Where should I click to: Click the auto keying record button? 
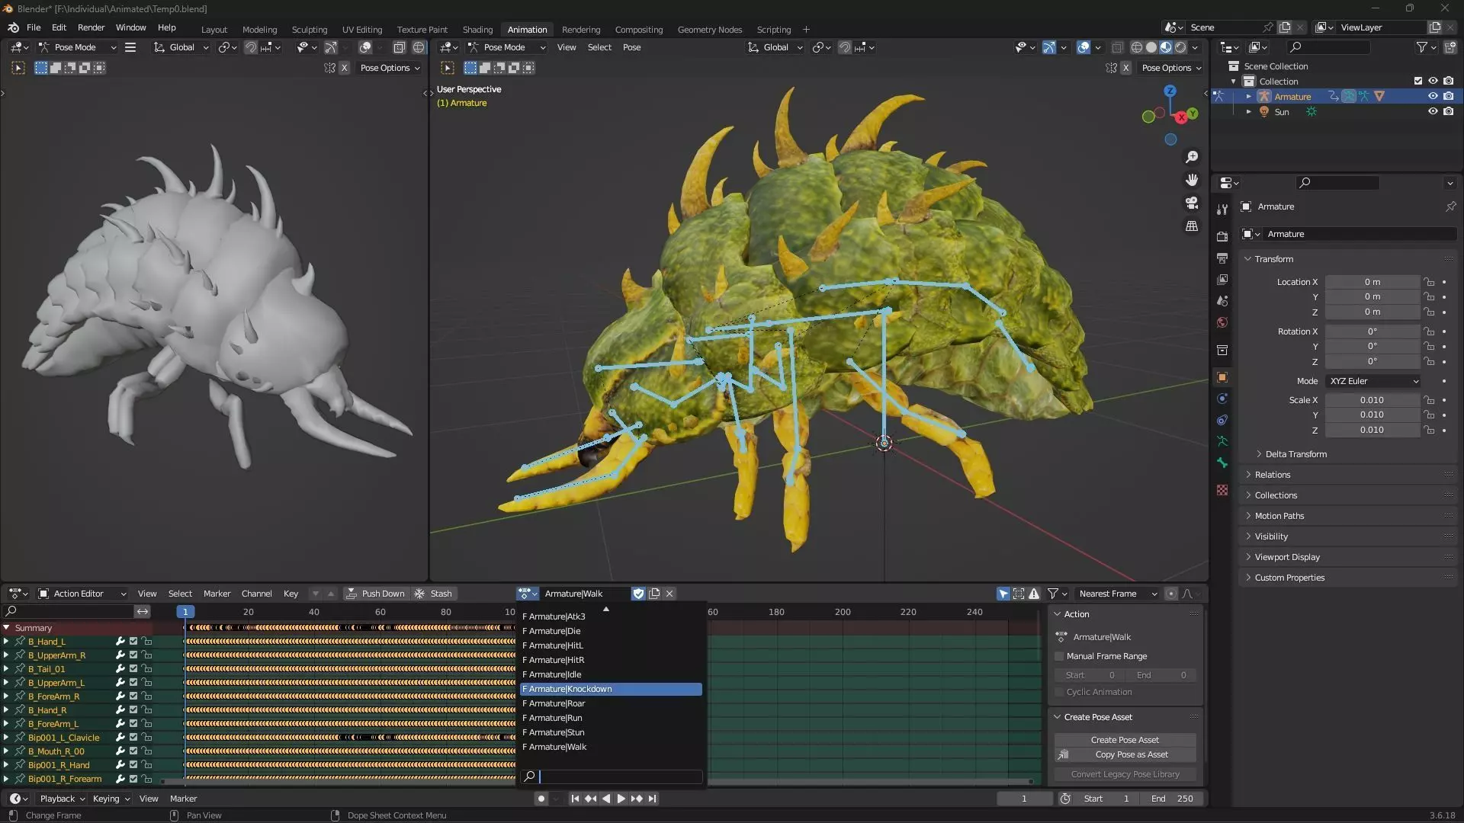(541, 799)
